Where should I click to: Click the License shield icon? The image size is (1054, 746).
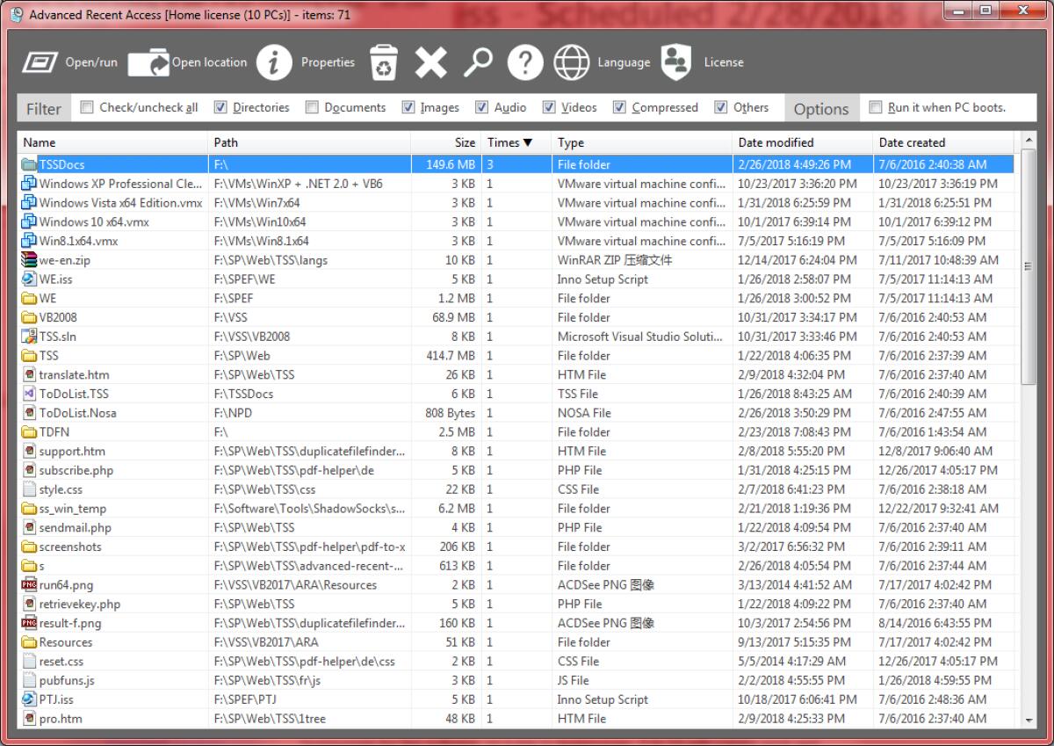point(676,62)
